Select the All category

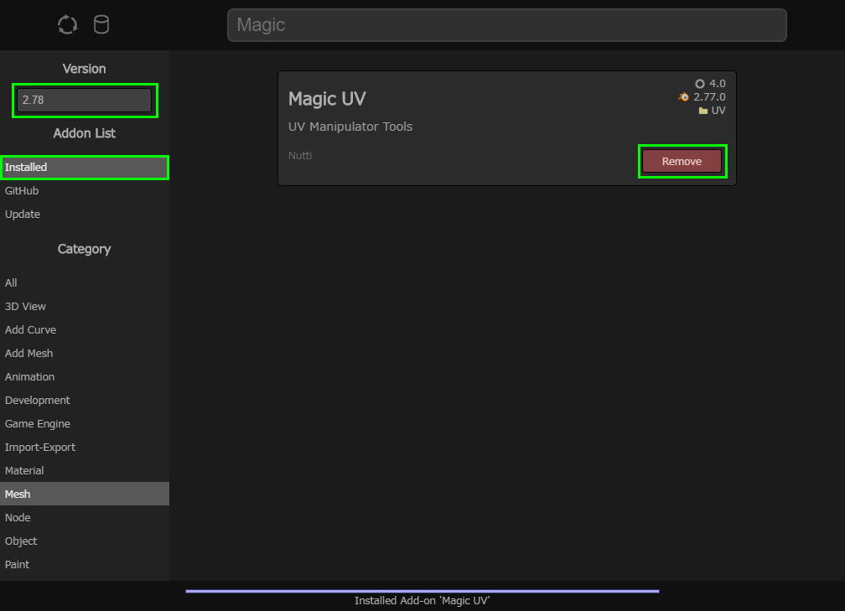coord(85,283)
